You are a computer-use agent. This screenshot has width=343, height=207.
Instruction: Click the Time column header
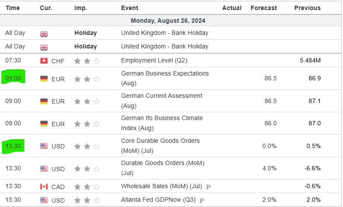tap(12, 8)
